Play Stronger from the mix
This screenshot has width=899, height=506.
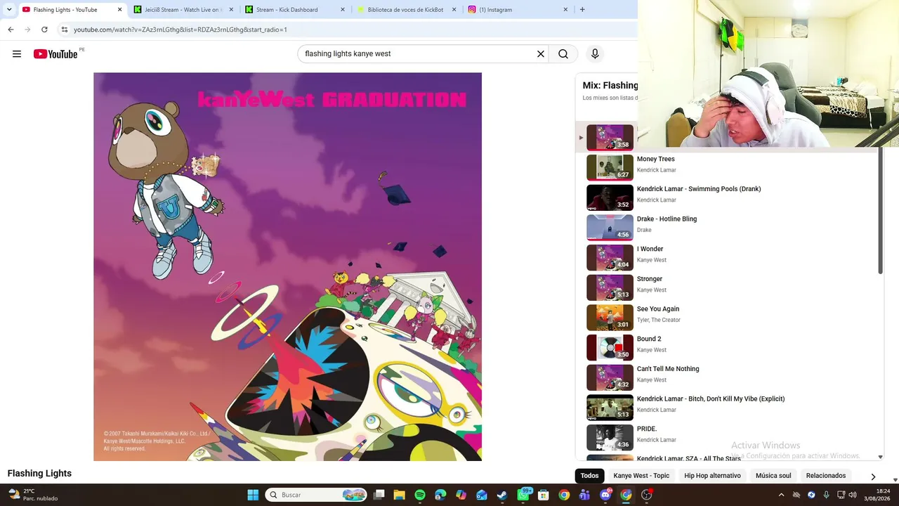tap(728, 287)
